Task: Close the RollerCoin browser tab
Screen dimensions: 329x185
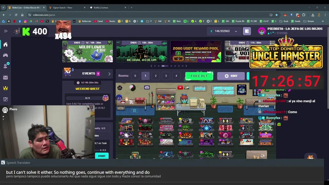Action: (x=44, y=7)
